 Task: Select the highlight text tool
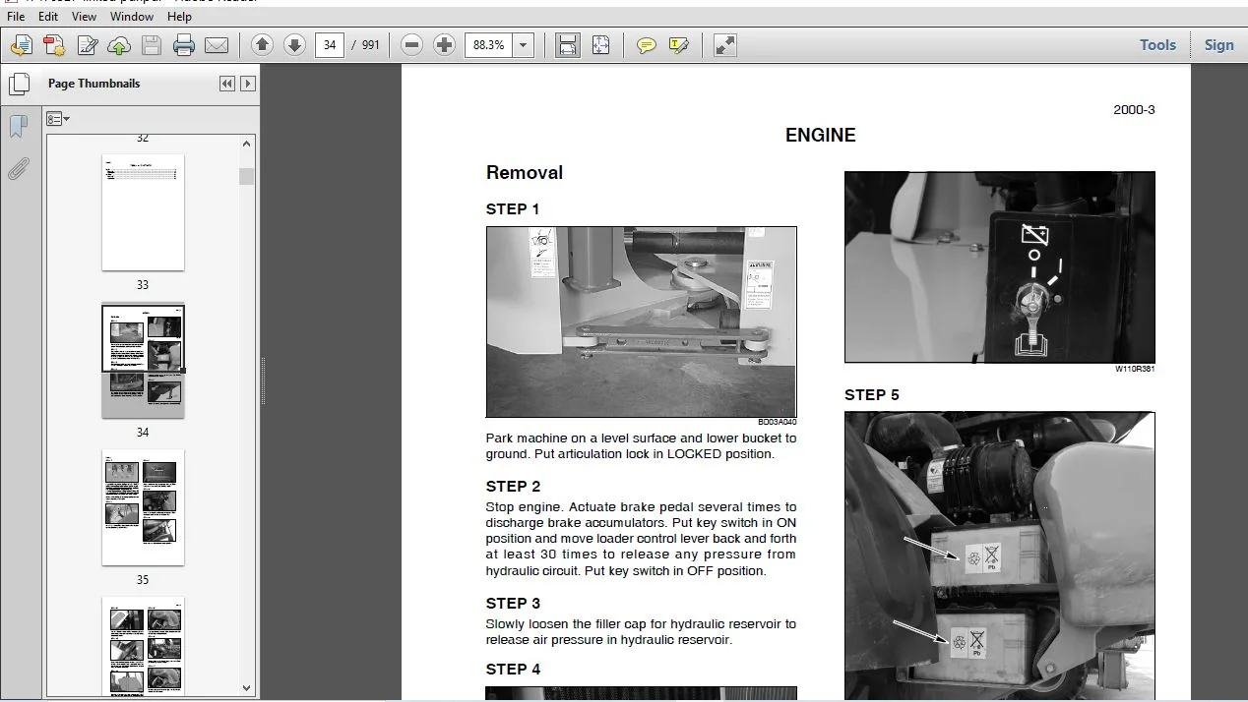678,45
